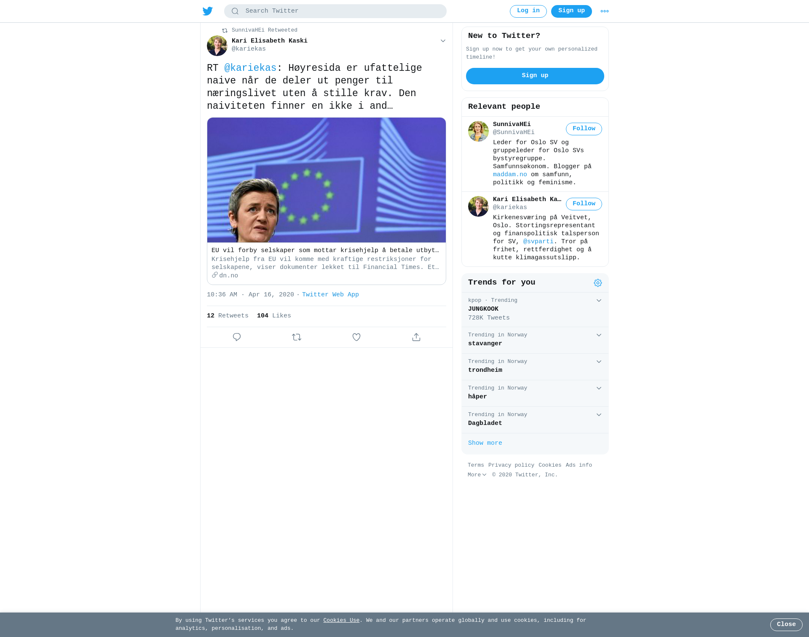Select the trondheim trending item
Image resolution: width=809 pixels, height=637 pixels.
535,367
